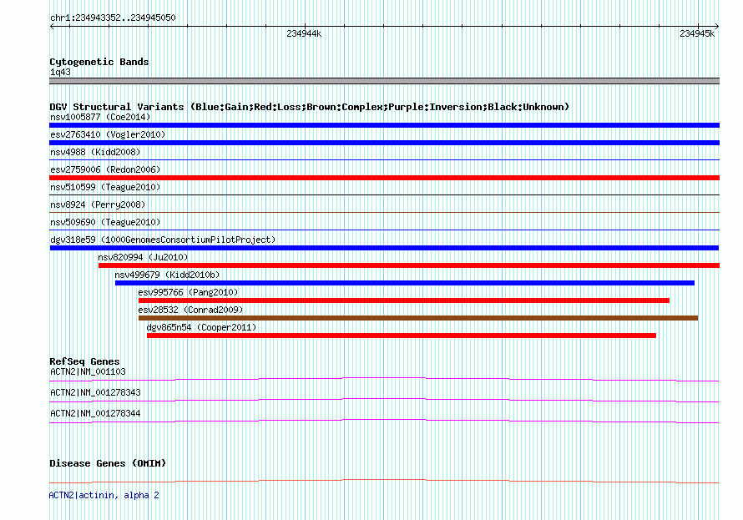
Task: Select the red nsv820994 loss bar
Action: [409, 265]
